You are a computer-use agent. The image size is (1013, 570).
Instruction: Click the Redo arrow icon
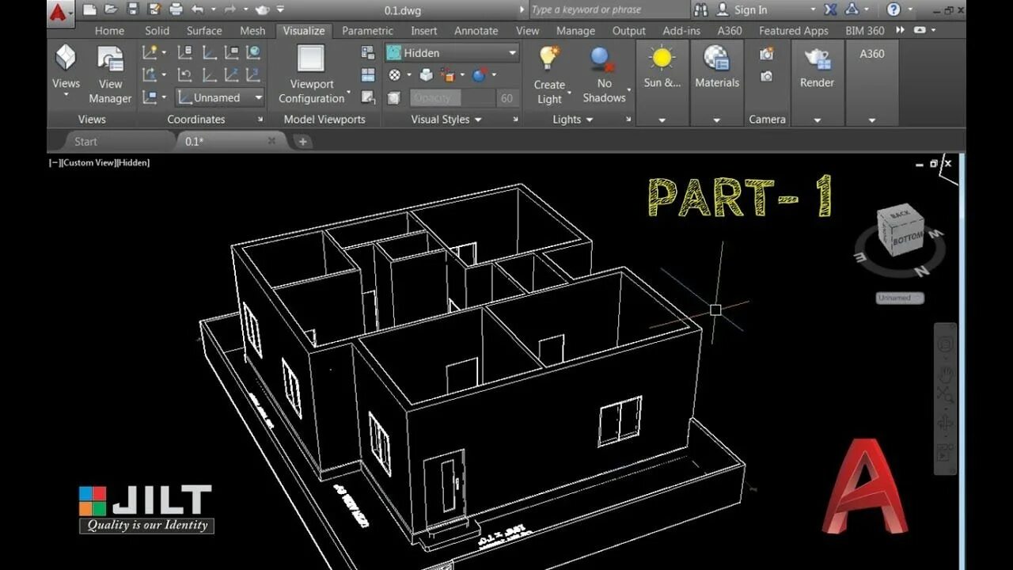pyautogui.click(x=230, y=9)
